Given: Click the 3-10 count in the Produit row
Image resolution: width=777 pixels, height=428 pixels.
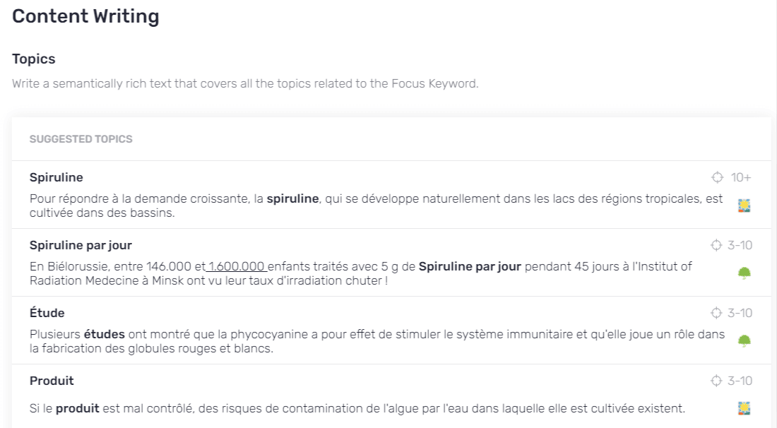Looking at the screenshot, I should 740,381.
